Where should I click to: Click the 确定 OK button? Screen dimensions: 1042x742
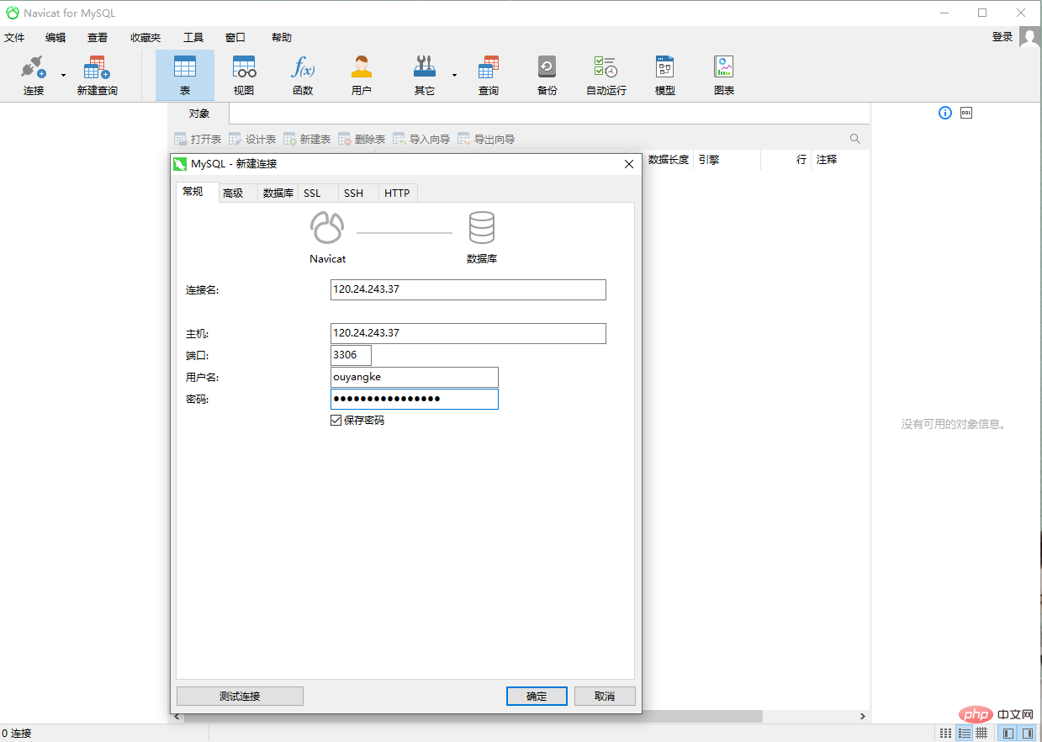537,696
